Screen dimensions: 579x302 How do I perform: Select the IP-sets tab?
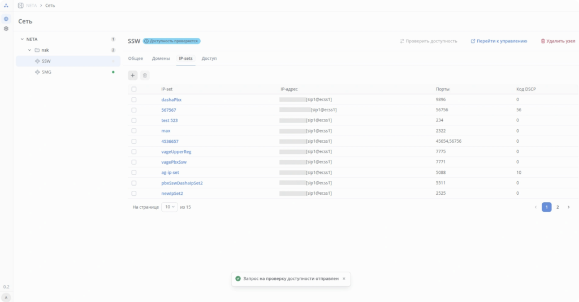(185, 58)
